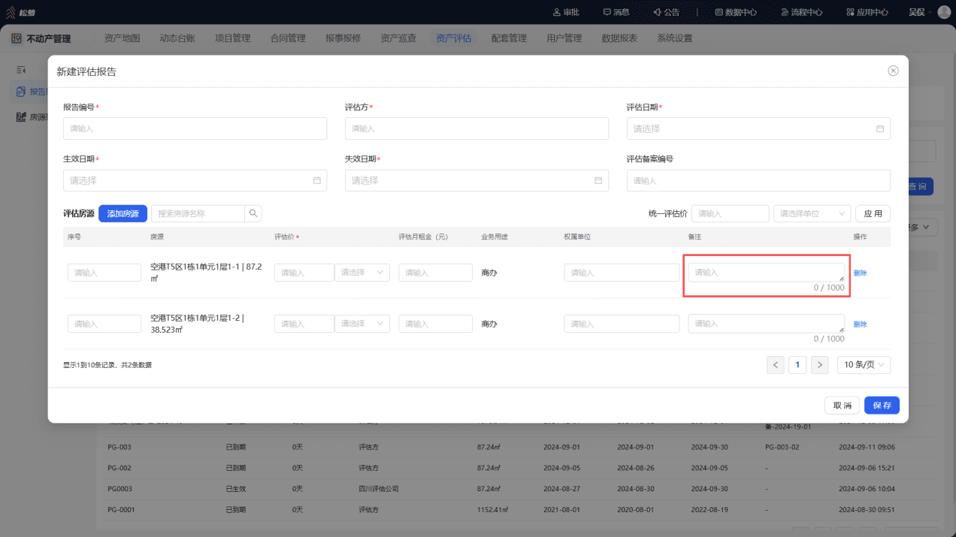Delete first row via 删除 link
Image resolution: width=956 pixels, height=537 pixels.
coord(860,273)
